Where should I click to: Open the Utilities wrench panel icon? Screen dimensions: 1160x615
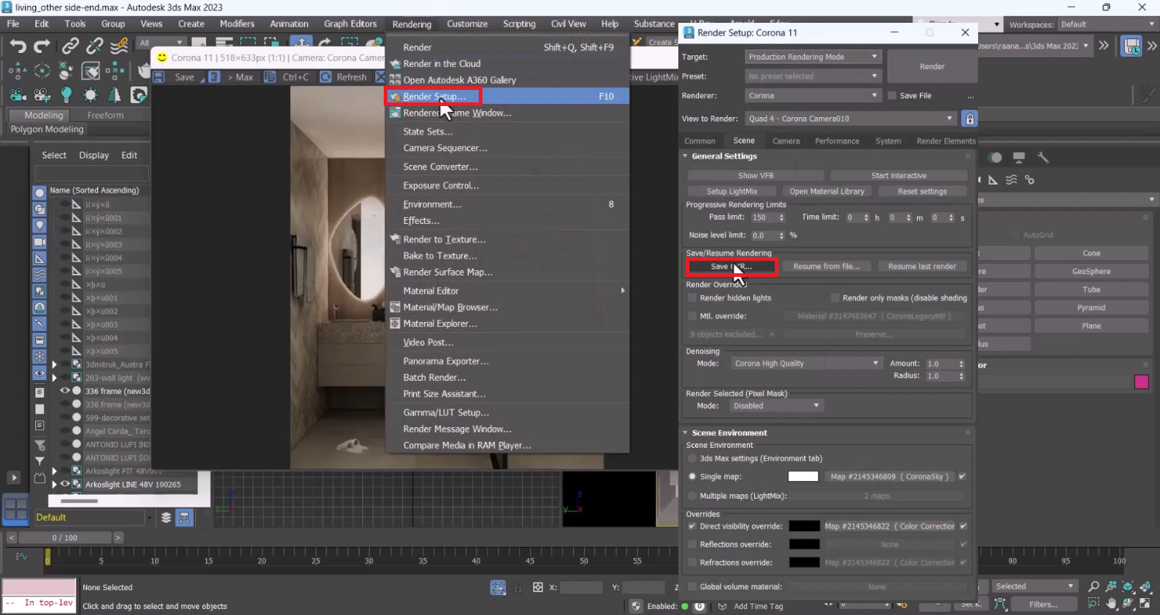pos(1043,158)
